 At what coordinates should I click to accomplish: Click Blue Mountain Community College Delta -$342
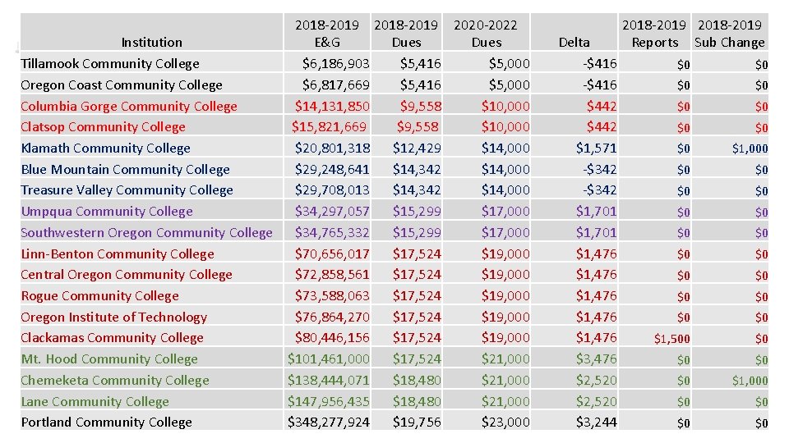tap(600, 170)
